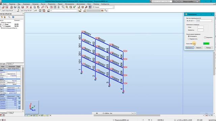Open the Edit menu
The image size is (216, 121).
coord(12,4)
